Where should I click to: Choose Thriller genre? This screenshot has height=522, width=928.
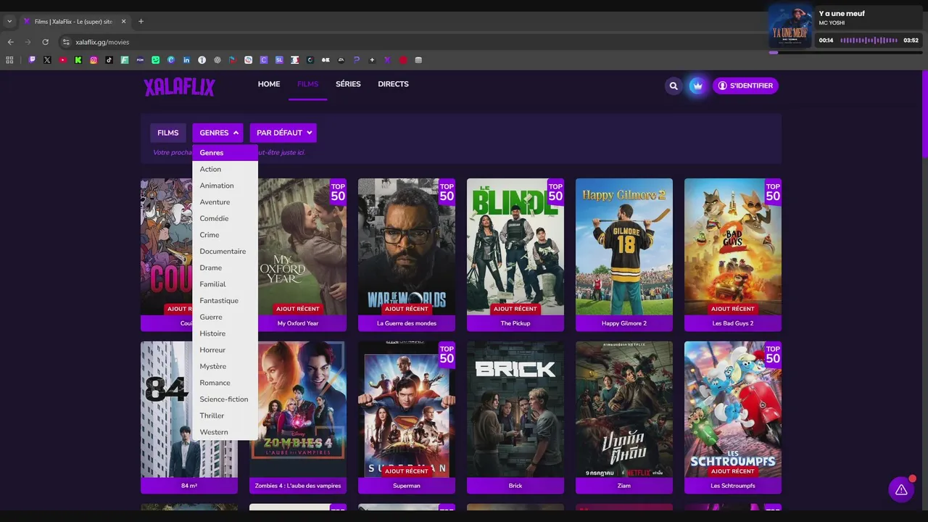pyautogui.click(x=225, y=415)
